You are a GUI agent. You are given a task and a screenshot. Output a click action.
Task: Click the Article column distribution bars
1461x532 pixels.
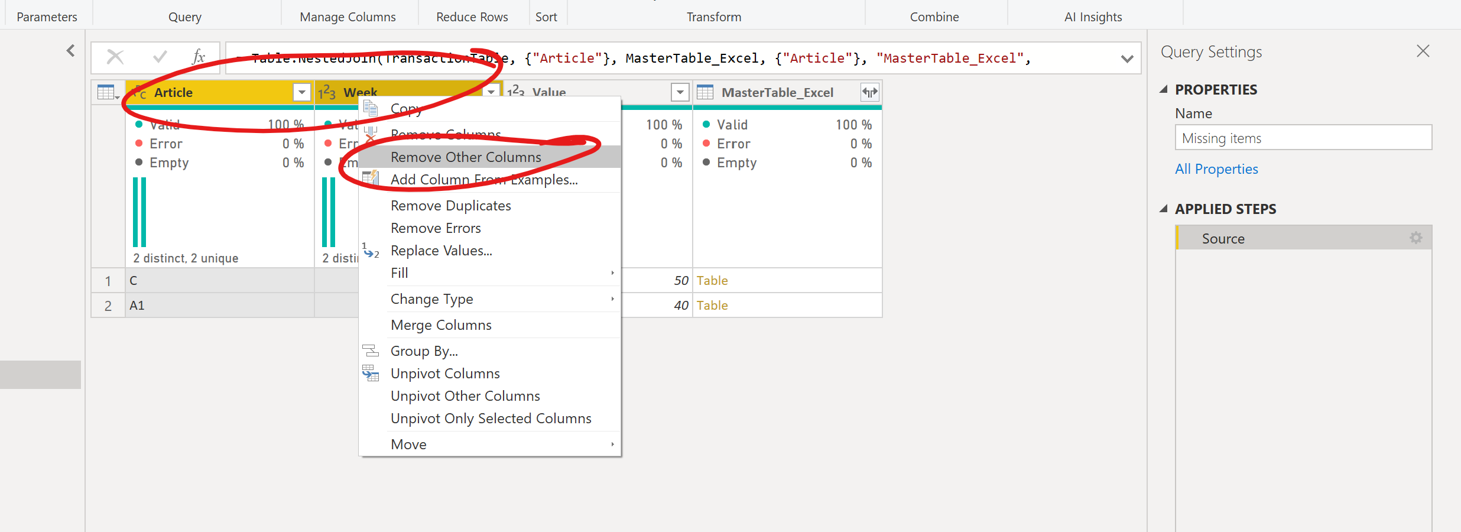tap(139, 212)
